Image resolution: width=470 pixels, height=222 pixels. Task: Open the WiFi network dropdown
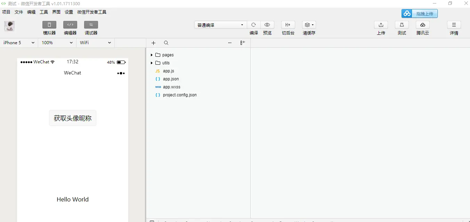(95, 42)
